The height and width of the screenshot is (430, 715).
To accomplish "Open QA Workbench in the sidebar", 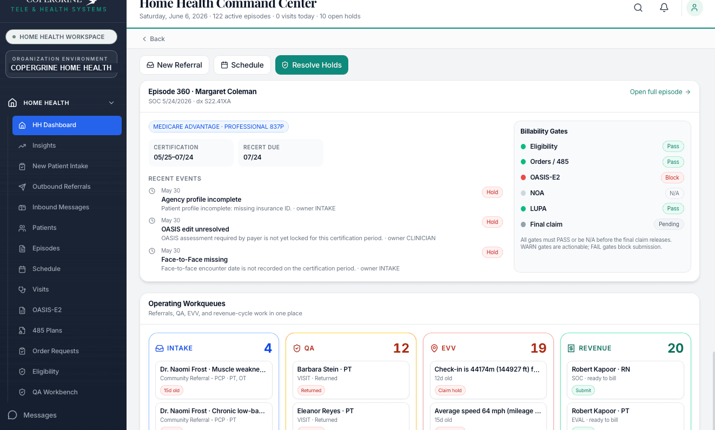I will [67, 392].
